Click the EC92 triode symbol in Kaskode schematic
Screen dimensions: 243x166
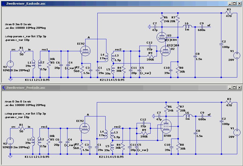pos(85,51)
